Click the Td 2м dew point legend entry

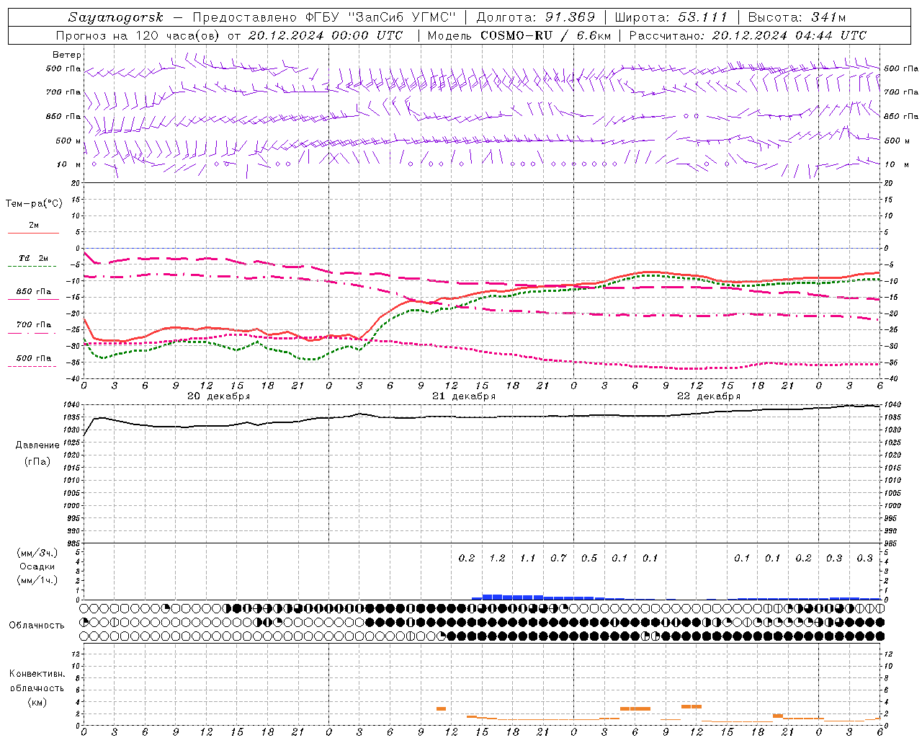coord(34,258)
